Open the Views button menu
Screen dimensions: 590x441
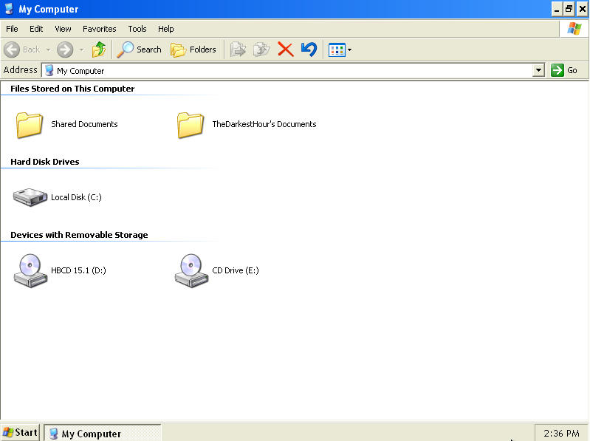pyautogui.click(x=340, y=49)
